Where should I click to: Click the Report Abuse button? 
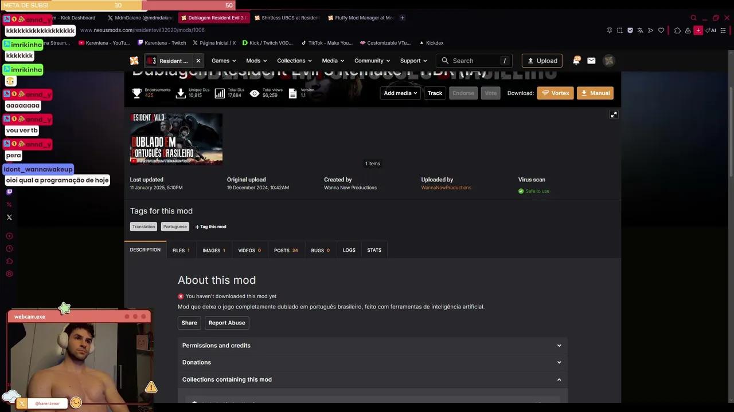click(x=227, y=323)
